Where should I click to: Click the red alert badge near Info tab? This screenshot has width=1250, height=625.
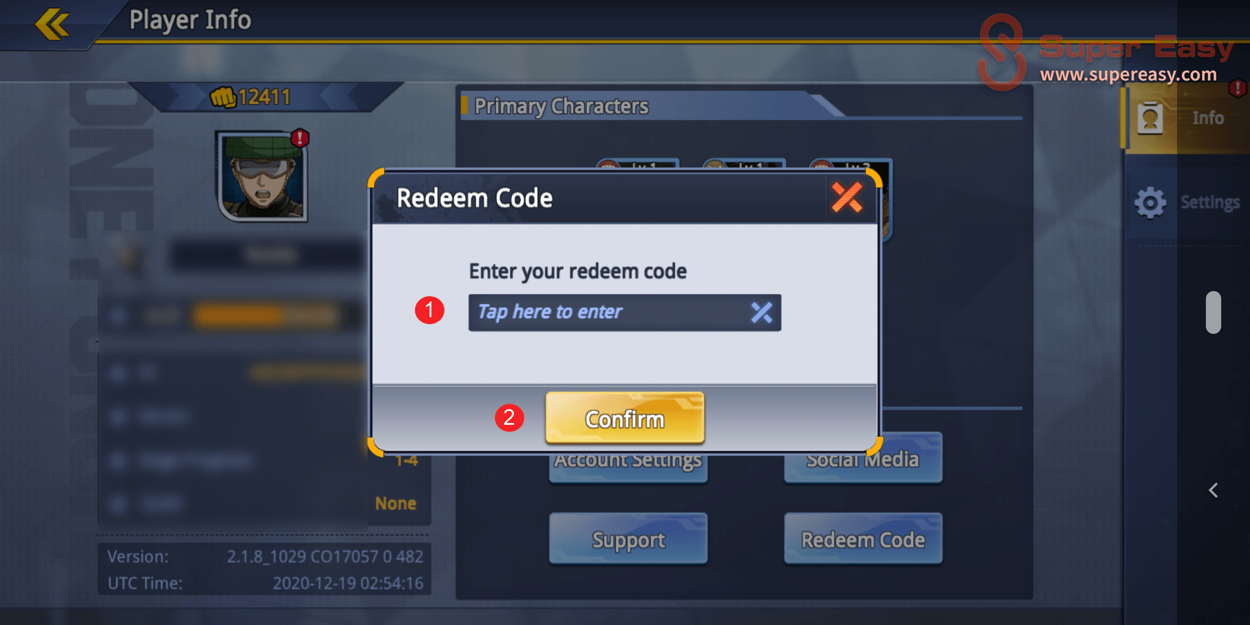point(1237,88)
